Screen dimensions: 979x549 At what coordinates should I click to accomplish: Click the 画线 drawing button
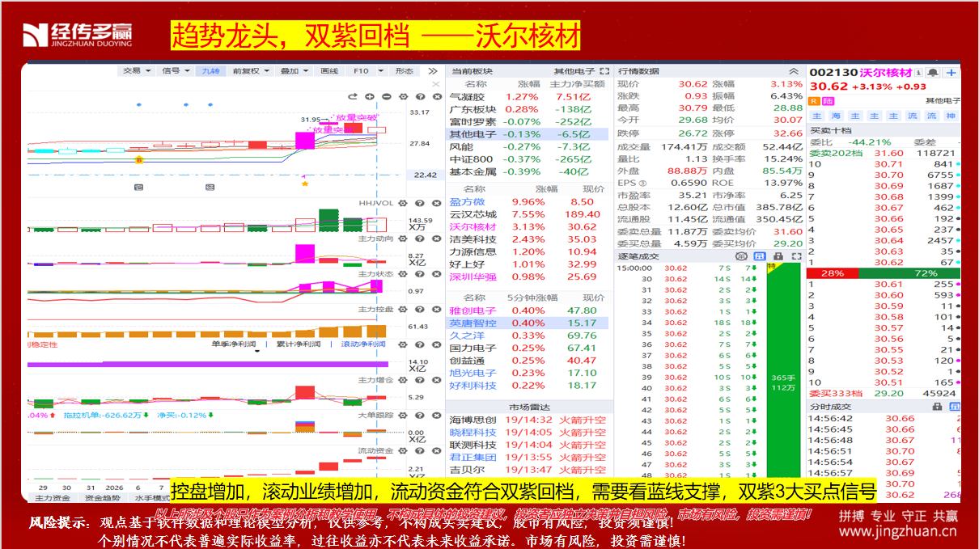pyautogui.click(x=329, y=71)
